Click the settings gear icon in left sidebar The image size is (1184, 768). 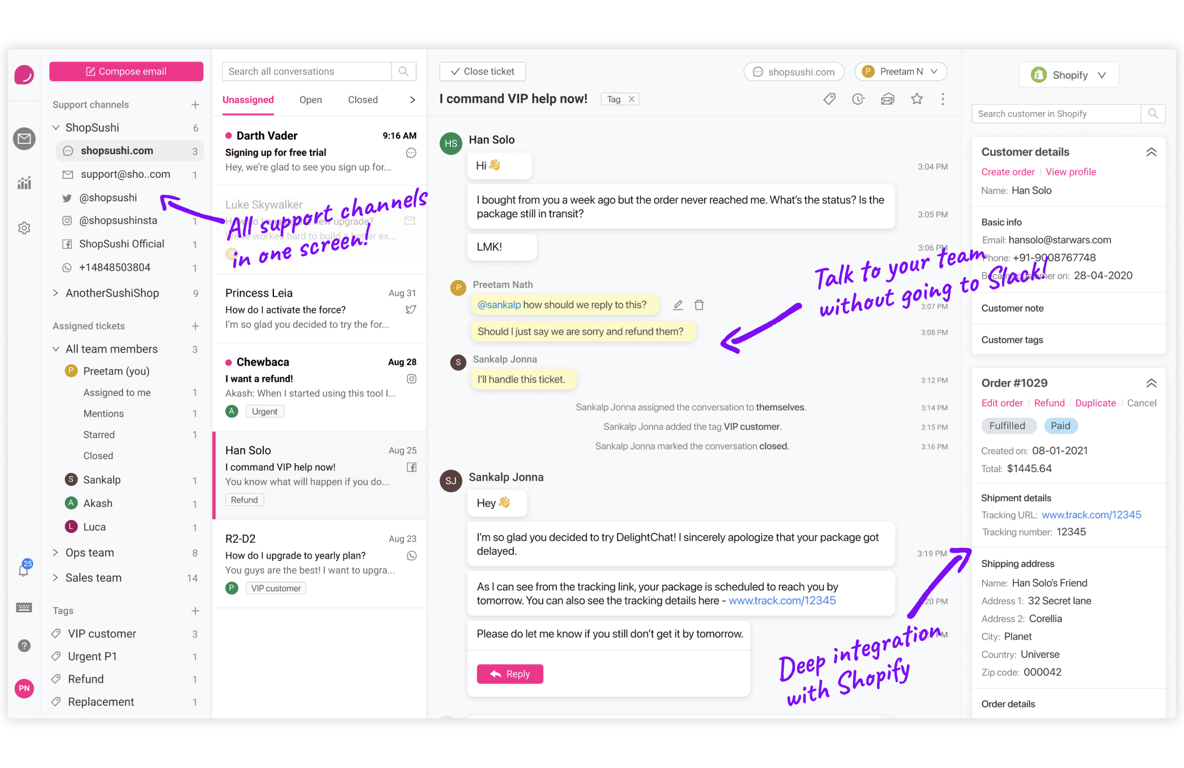click(x=23, y=227)
